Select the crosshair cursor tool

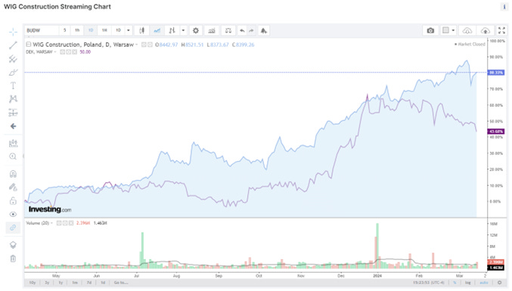(x=13, y=31)
